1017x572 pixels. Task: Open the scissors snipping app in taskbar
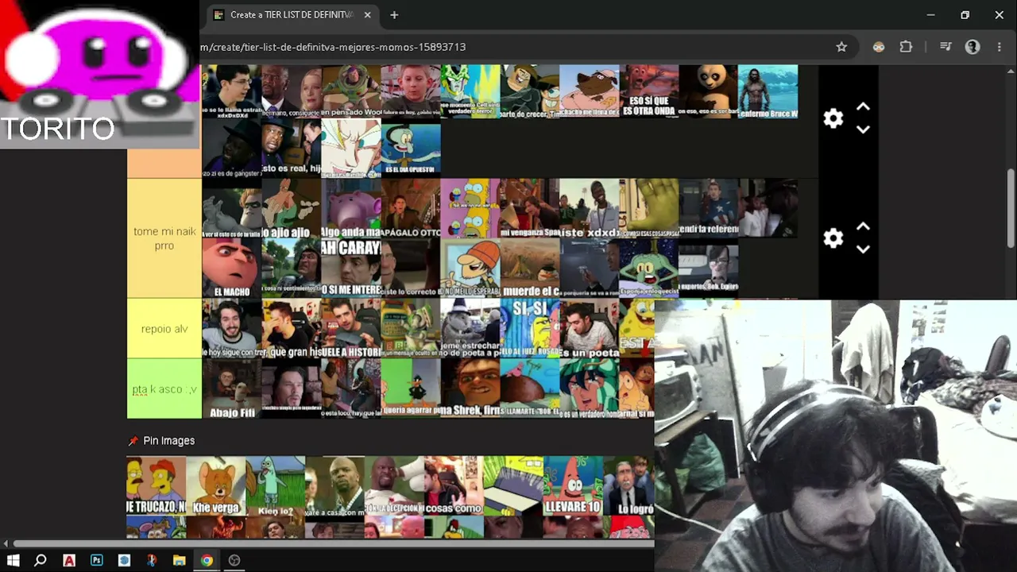pos(152,560)
